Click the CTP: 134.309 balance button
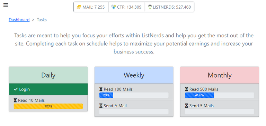The image size is (266, 126). (126, 7)
